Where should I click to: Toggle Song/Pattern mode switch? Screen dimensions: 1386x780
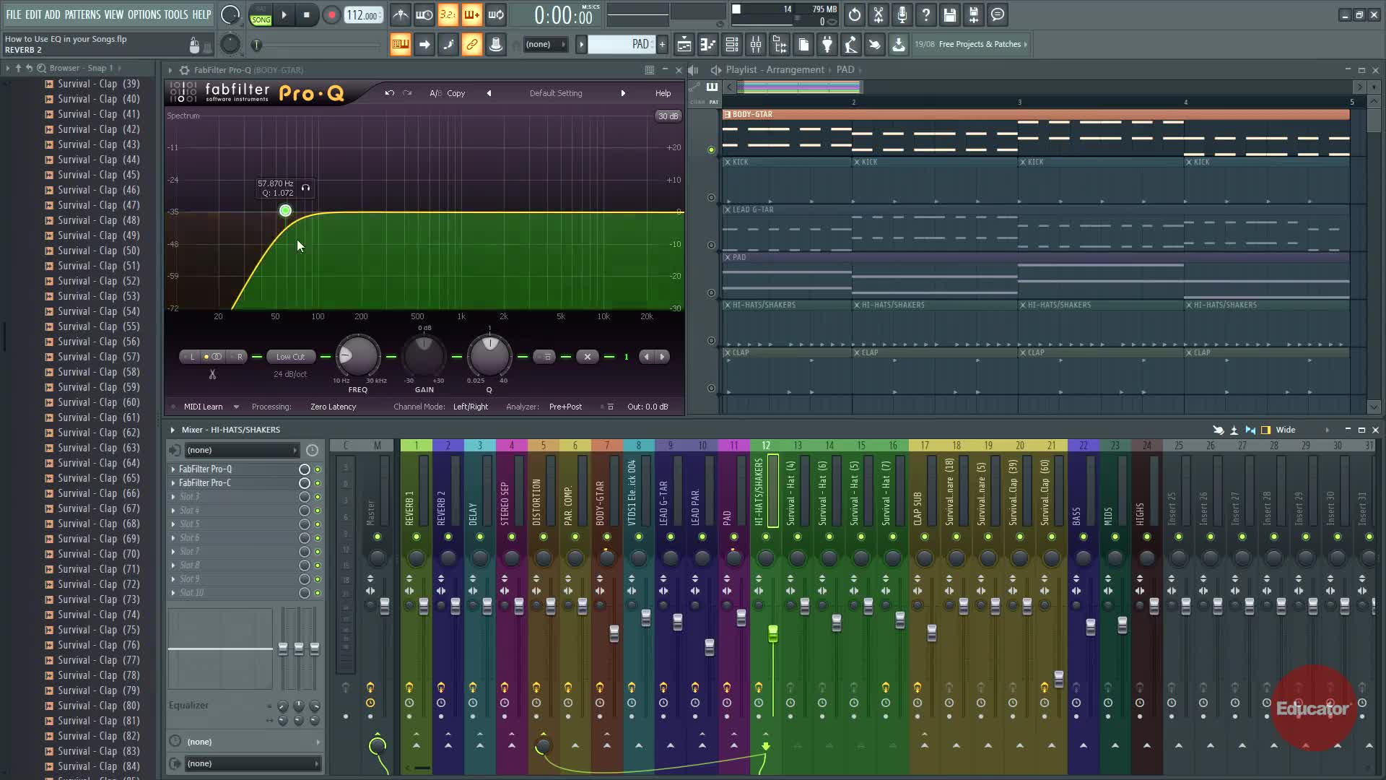click(x=261, y=15)
